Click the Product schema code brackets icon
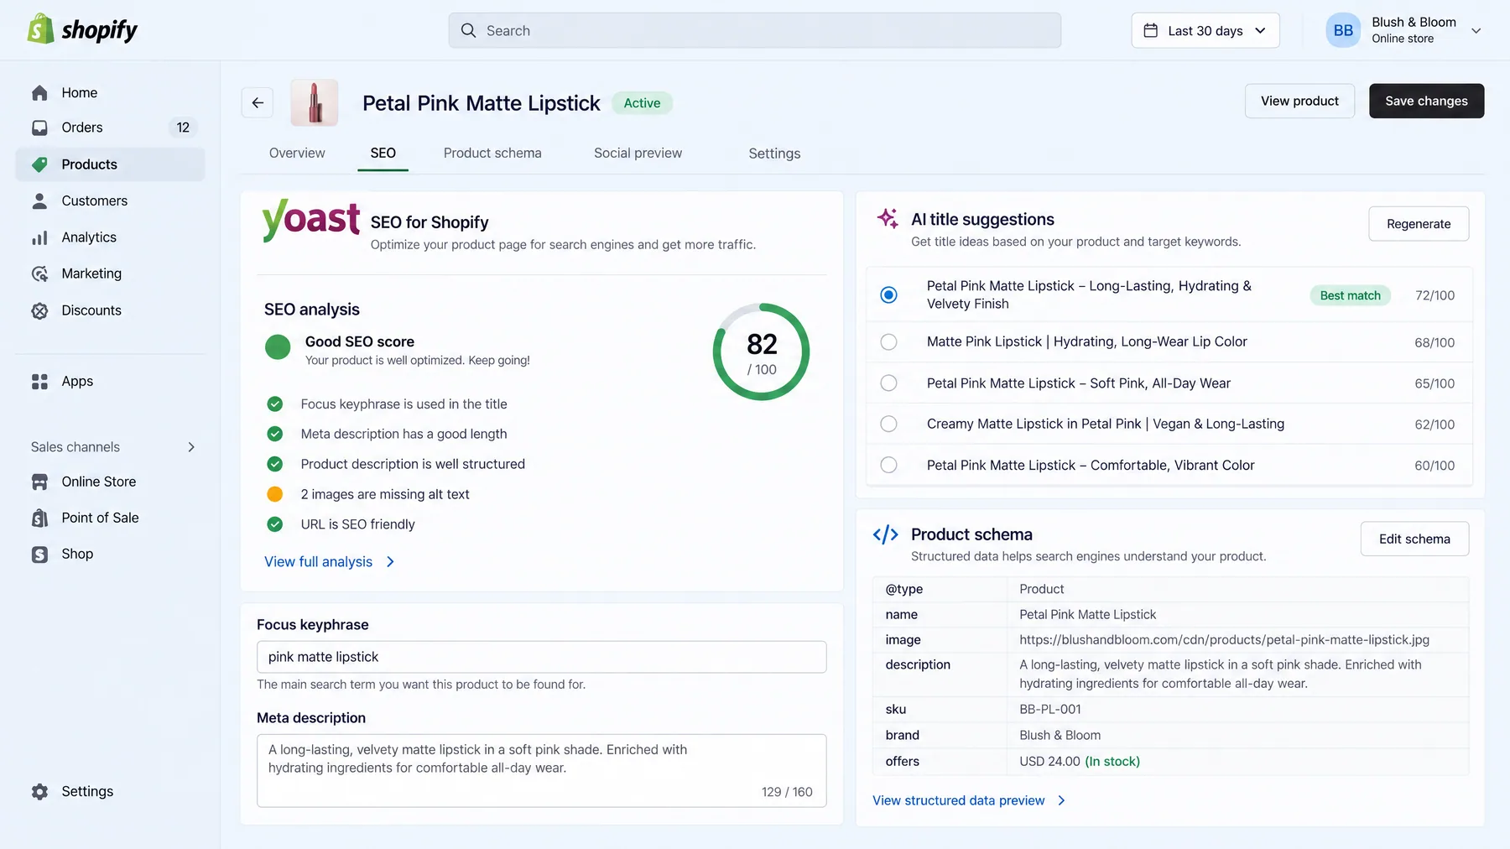The image size is (1510, 849). tap(886, 534)
